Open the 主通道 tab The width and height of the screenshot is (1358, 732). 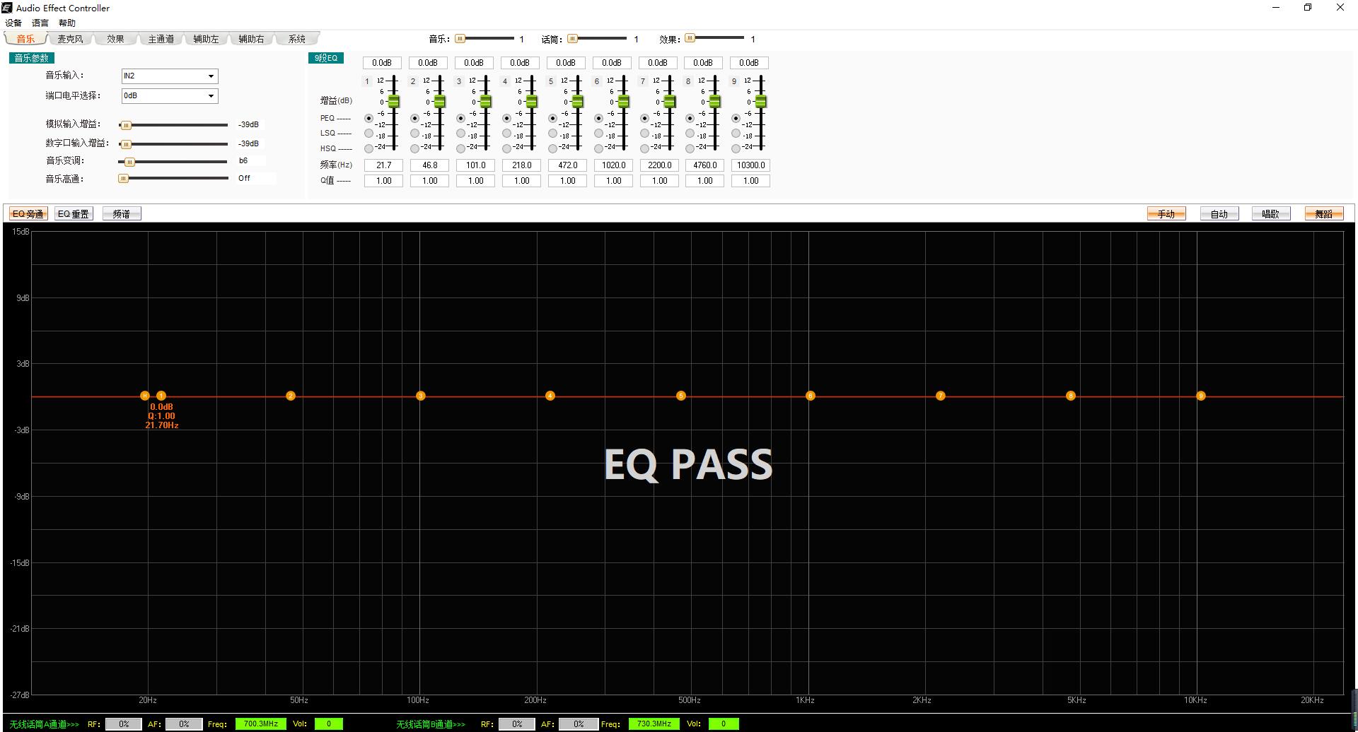point(161,39)
